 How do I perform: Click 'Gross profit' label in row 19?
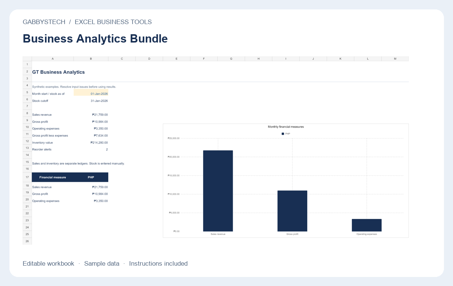40,194
